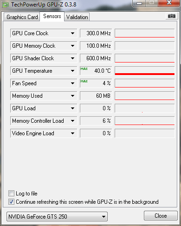This screenshot has height=226, width=181.
Task: Minimize the GPU-Z window
Action: point(139,3)
